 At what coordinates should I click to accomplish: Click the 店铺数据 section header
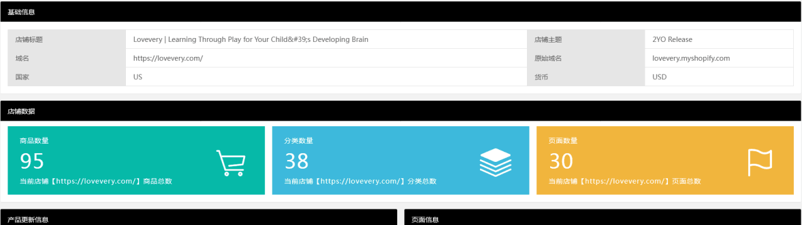point(401,111)
